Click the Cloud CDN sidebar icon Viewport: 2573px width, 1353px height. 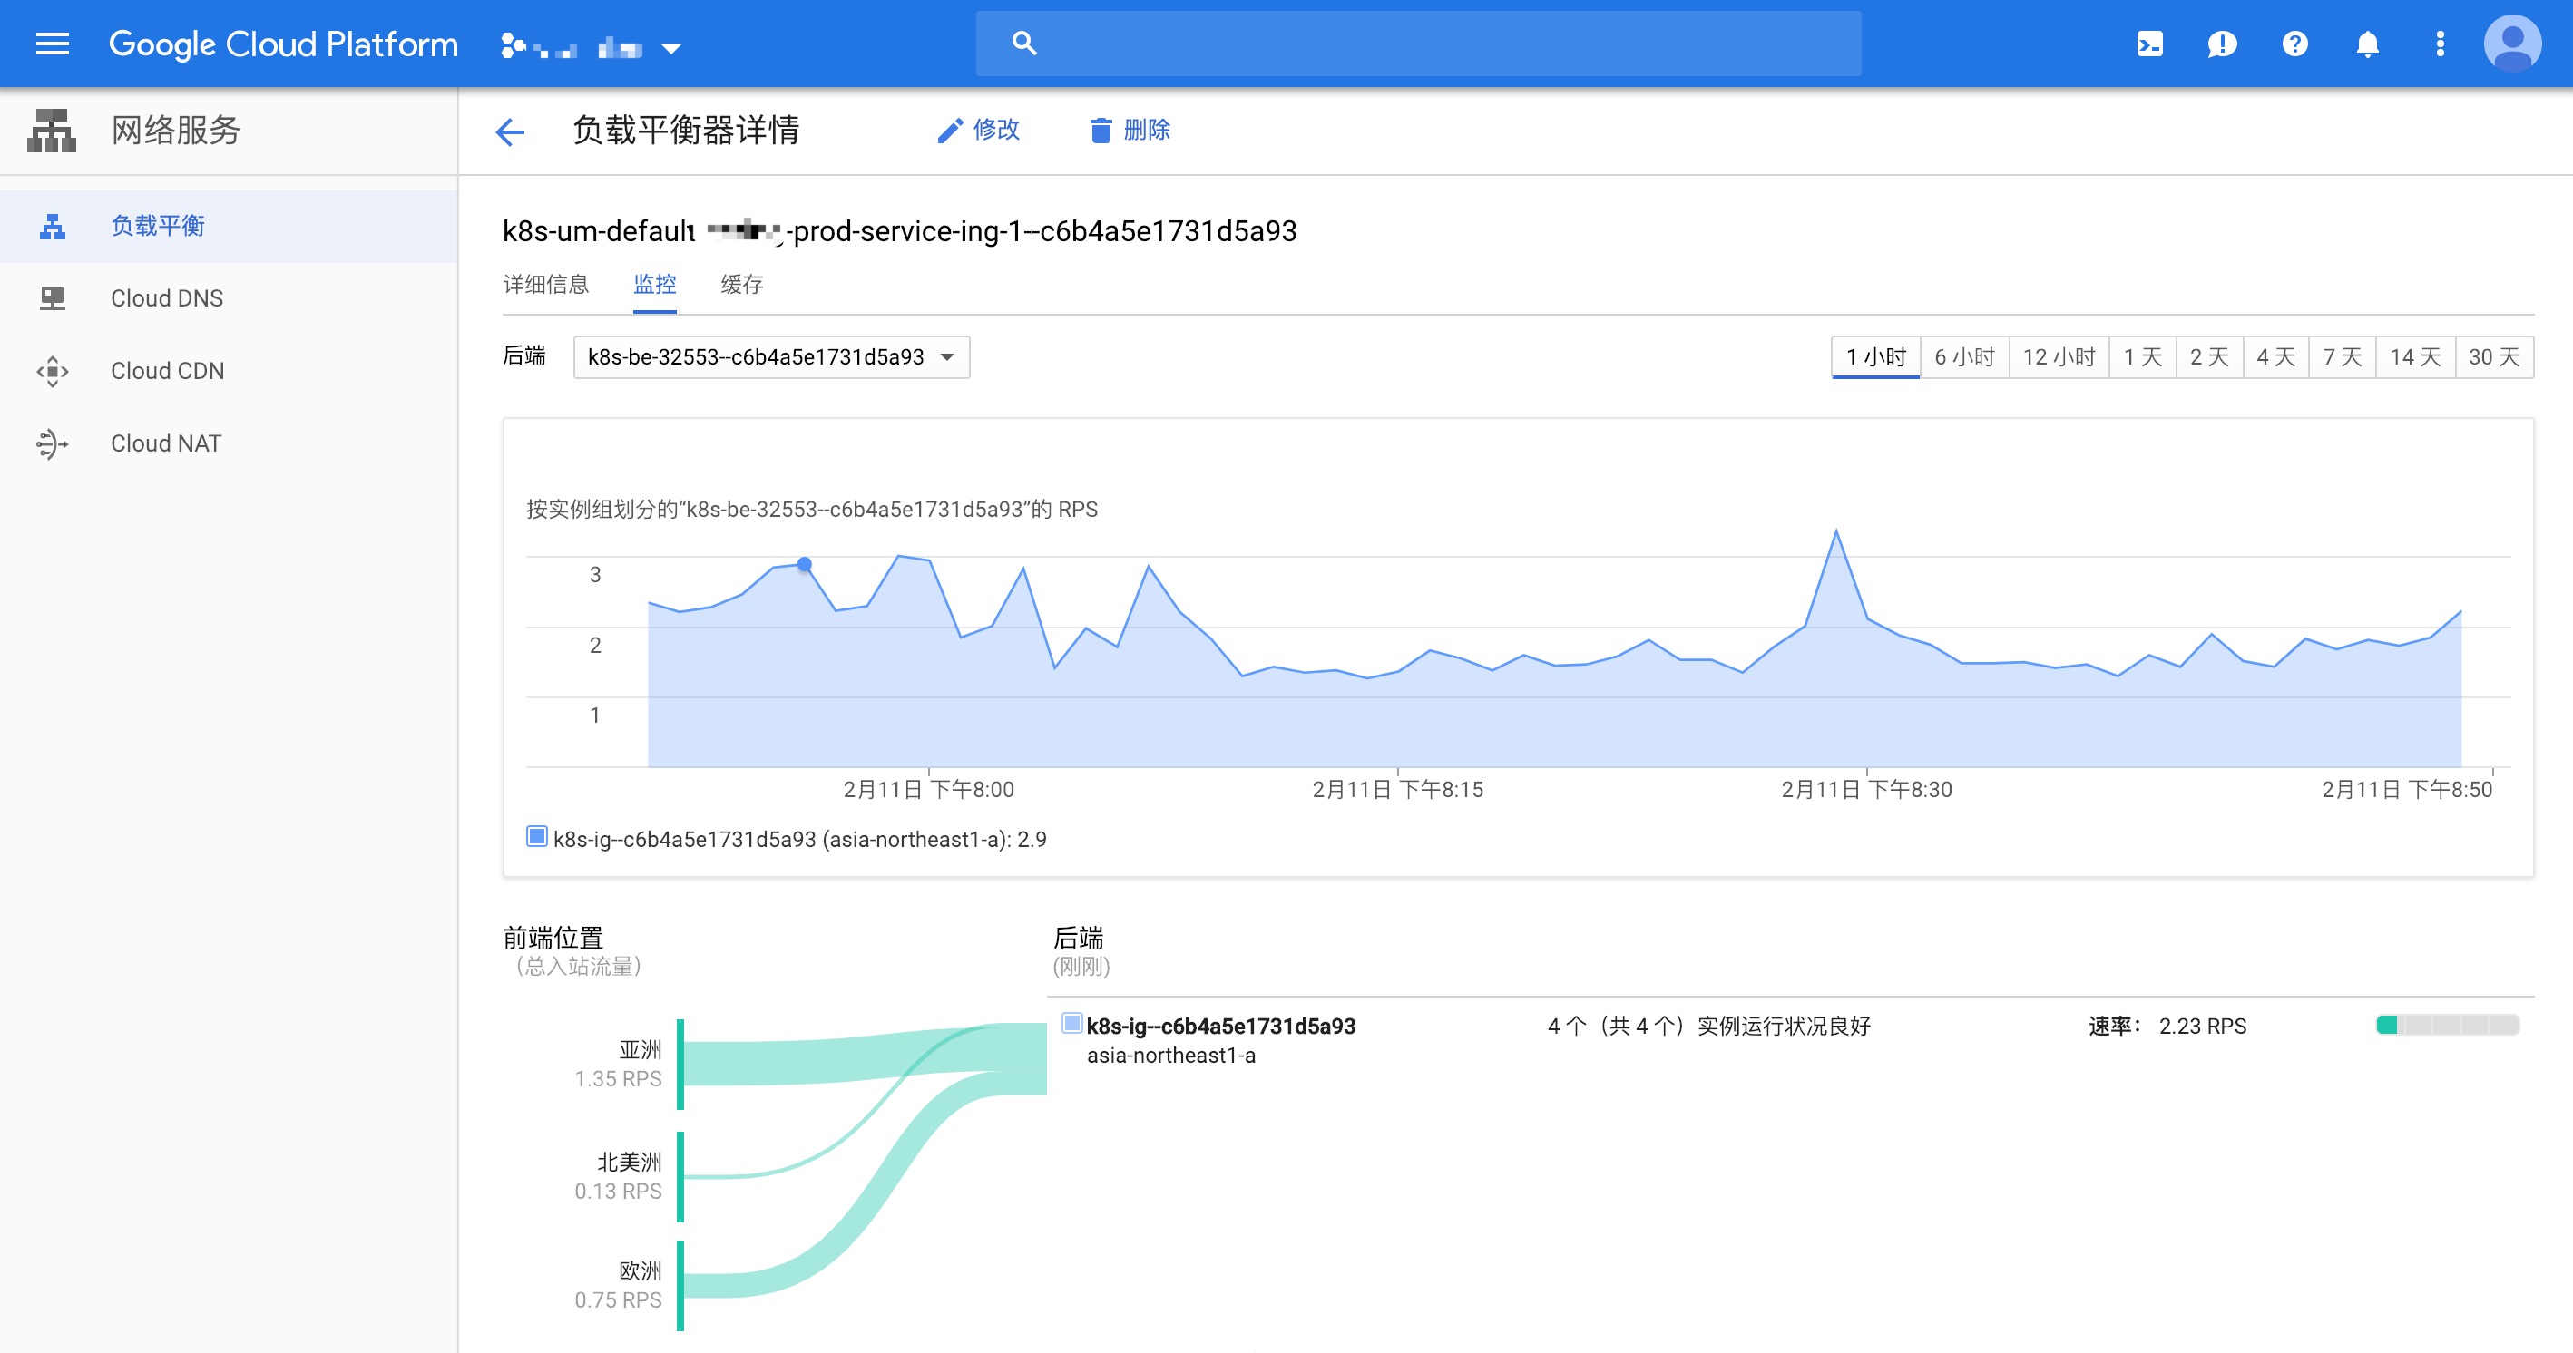[x=52, y=372]
